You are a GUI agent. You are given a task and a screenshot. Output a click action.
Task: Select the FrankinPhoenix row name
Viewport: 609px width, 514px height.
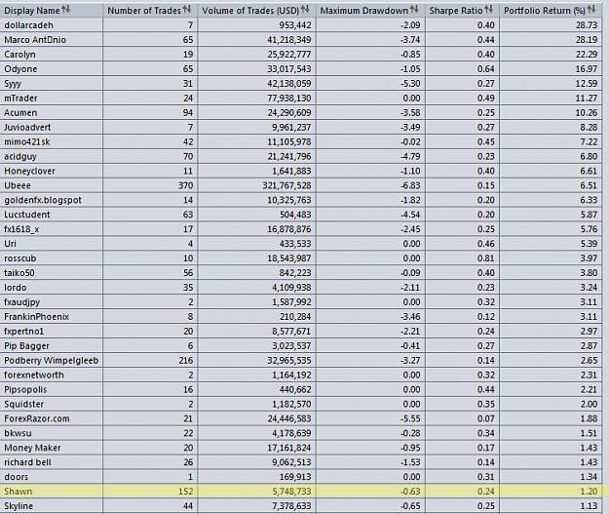pyautogui.click(x=36, y=317)
